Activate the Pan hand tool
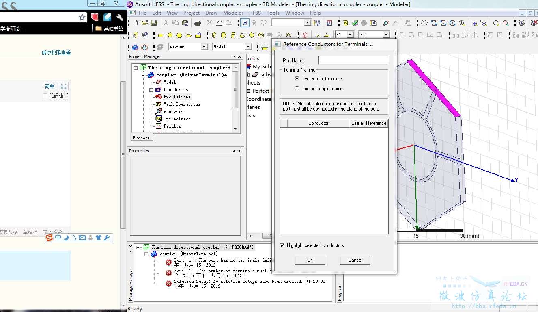This screenshot has height=312, width=538. [424, 23]
